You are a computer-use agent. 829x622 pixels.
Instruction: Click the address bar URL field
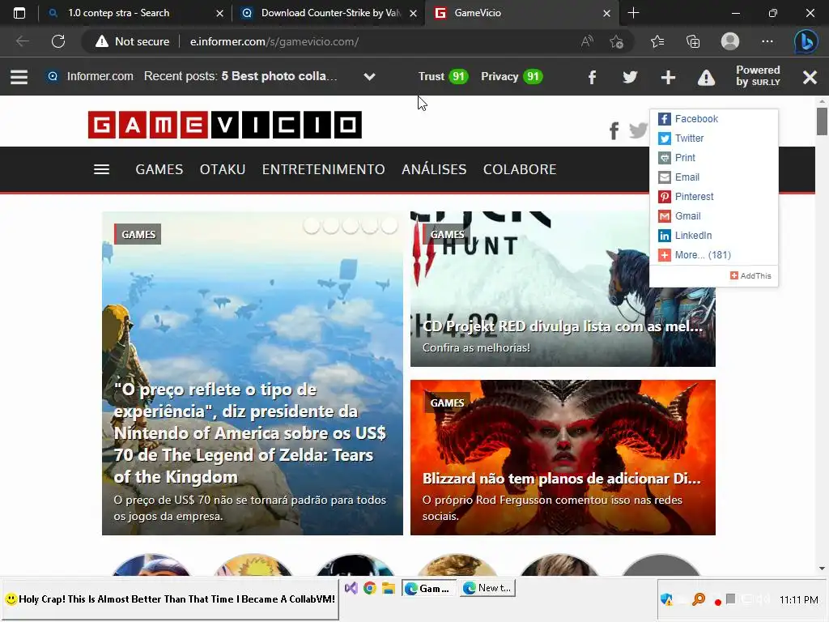tap(274, 41)
